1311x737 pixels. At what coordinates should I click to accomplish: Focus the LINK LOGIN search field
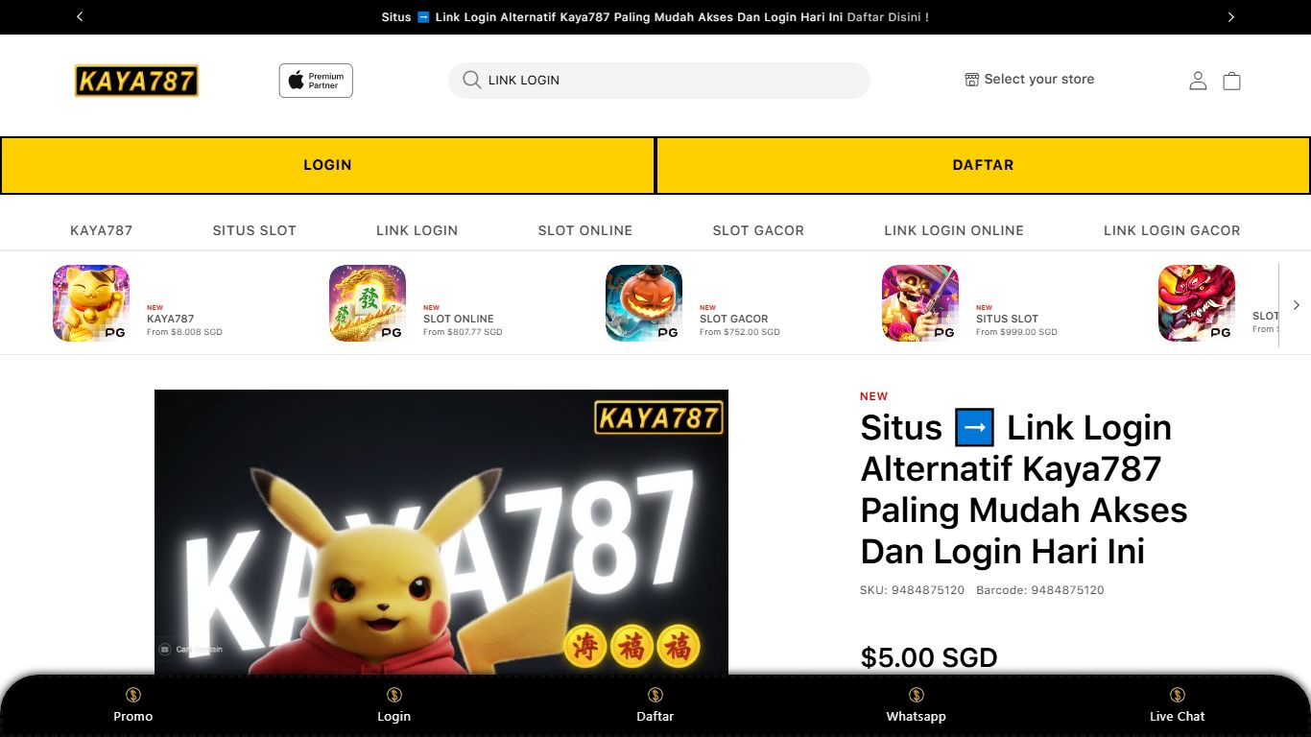point(659,81)
